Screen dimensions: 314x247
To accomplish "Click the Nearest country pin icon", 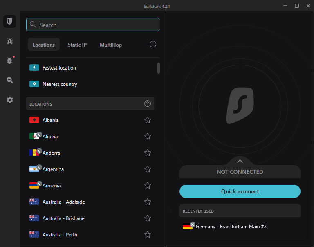I will [34, 84].
